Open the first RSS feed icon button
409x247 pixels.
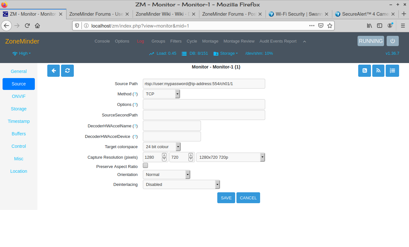tap(365, 71)
